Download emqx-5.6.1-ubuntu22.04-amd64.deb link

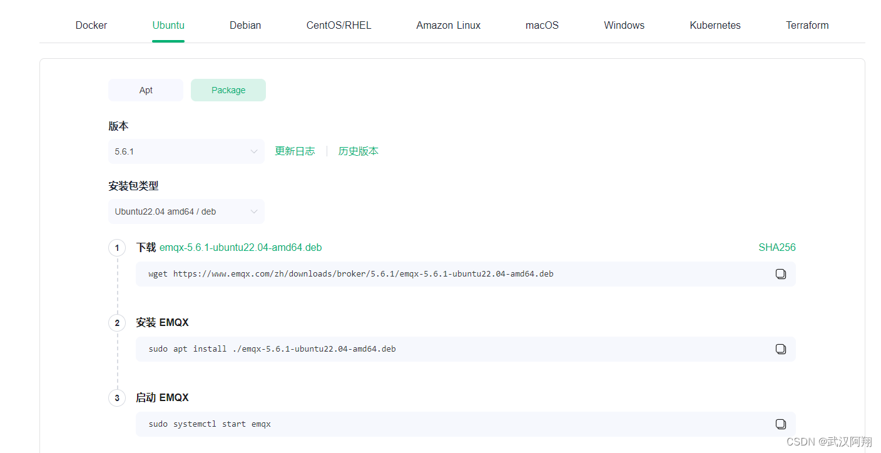[240, 248]
